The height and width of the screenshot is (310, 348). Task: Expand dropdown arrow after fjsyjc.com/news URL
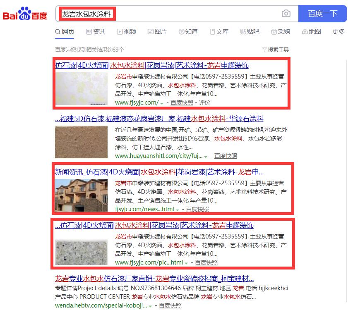[x=178, y=210]
